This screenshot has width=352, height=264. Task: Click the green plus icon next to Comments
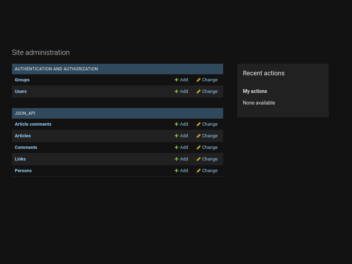pyautogui.click(x=176, y=147)
